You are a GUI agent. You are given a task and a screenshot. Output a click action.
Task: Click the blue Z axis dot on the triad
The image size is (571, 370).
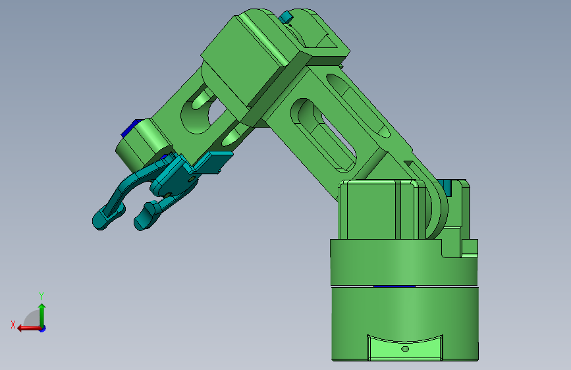[x=43, y=329]
